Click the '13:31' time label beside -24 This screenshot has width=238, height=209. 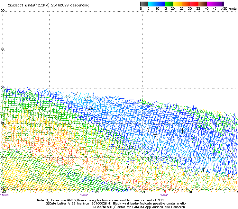click(84, 195)
